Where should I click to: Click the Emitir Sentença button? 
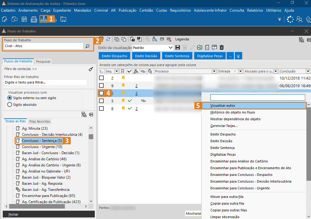[177, 56]
